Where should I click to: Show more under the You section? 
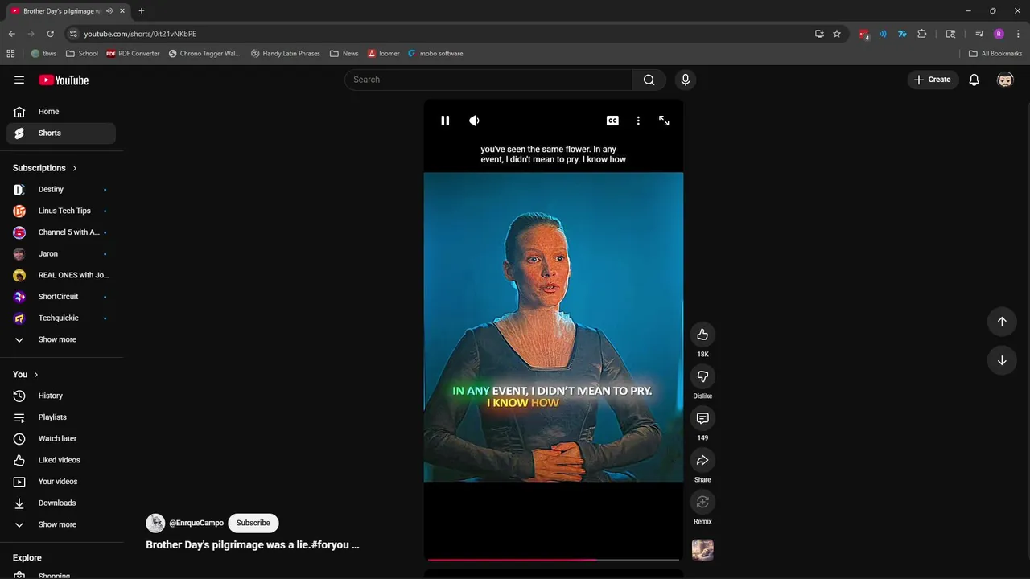[61, 524]
